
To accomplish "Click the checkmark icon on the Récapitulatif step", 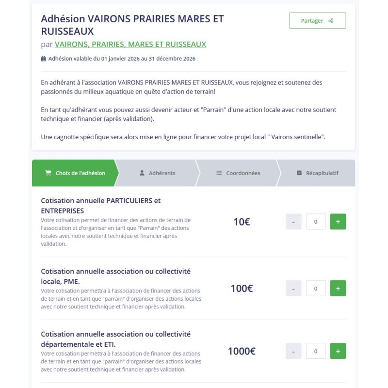I will click(299, 172).
